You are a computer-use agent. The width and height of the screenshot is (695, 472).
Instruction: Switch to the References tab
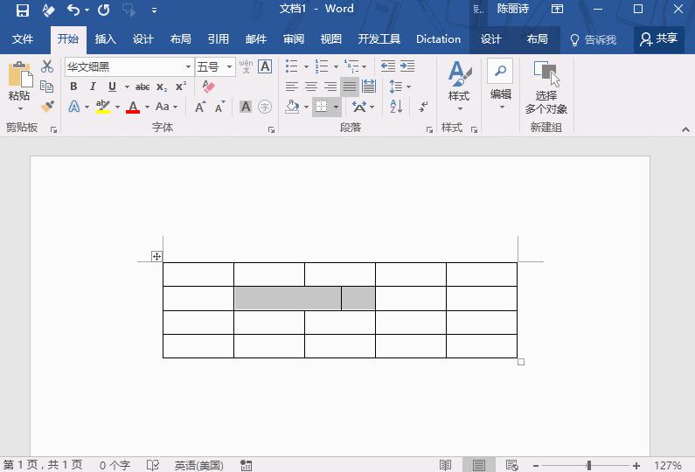218,39
